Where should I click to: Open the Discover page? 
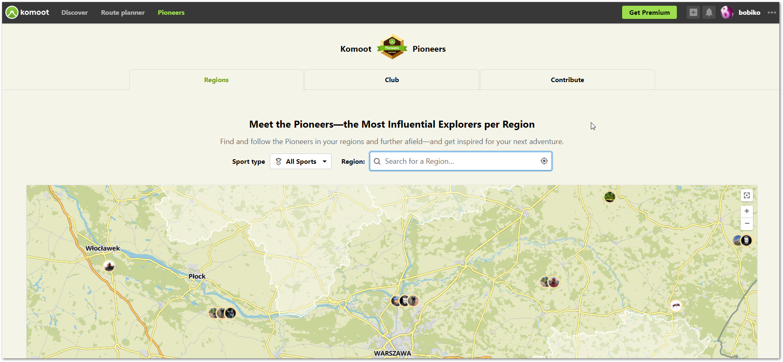[x=74, y=13]
